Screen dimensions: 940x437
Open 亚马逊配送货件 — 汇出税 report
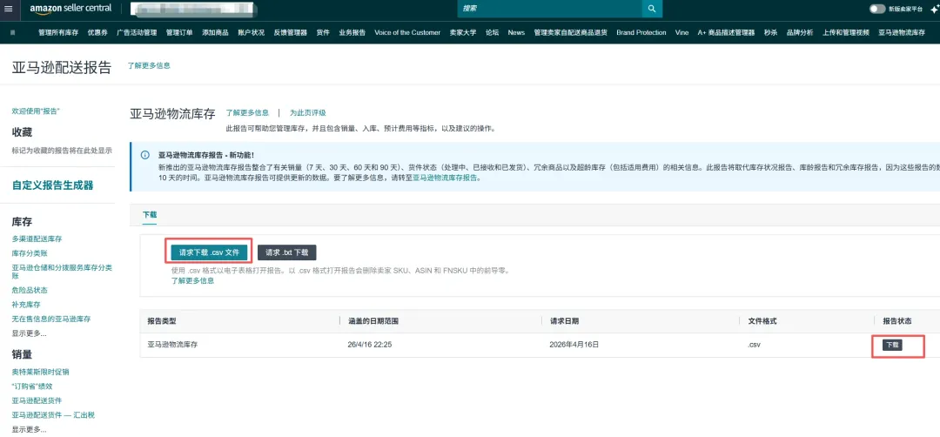(x=53, y=415)
